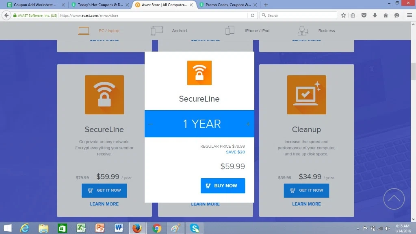
Task: Click the SecureLine icon in popup
Action: point(199,73)
